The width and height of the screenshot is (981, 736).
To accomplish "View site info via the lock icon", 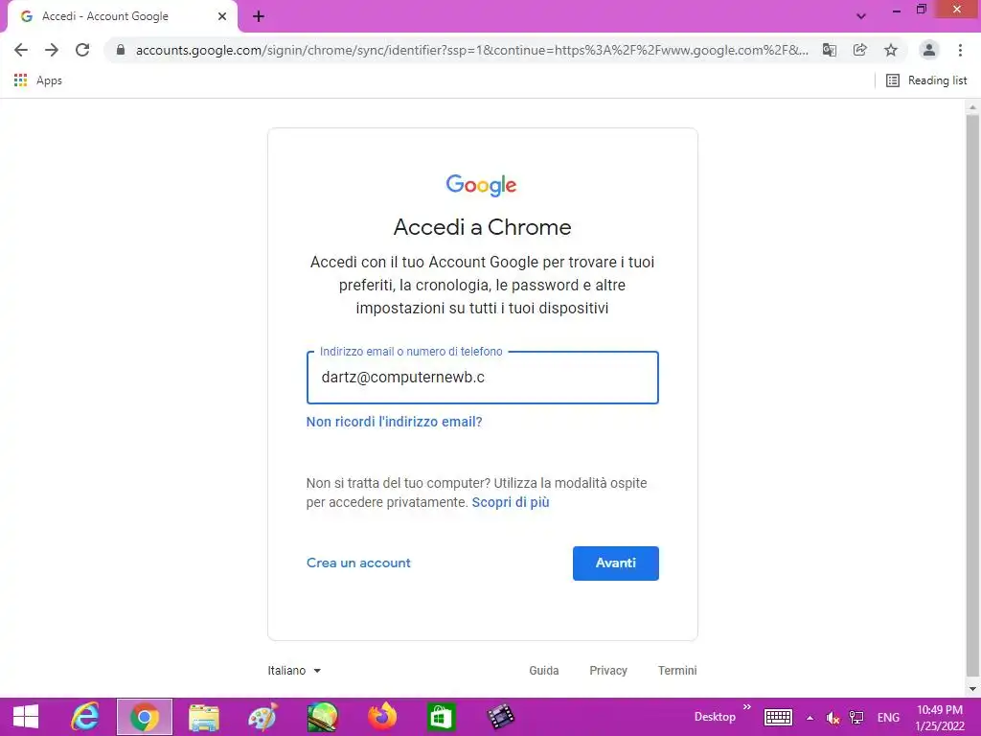I will (121, 50).
